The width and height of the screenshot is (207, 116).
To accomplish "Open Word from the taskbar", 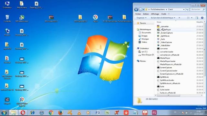I will coord(98,112).
